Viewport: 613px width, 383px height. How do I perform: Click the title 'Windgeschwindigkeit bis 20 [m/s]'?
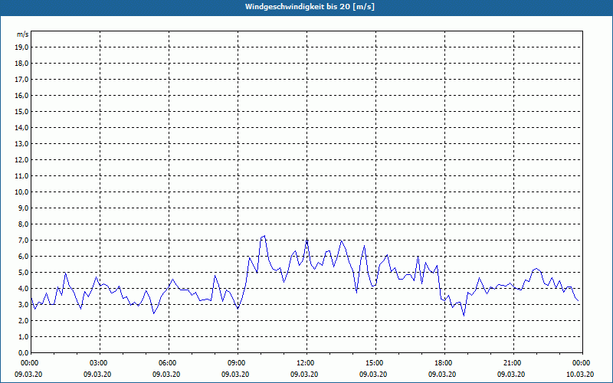[310, 7]
